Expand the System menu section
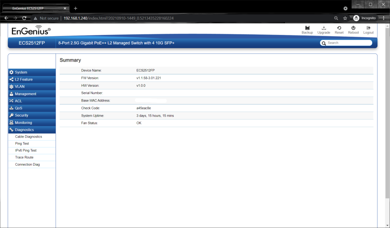The height and width of the screenshot is (228, 390). (32, 72)
